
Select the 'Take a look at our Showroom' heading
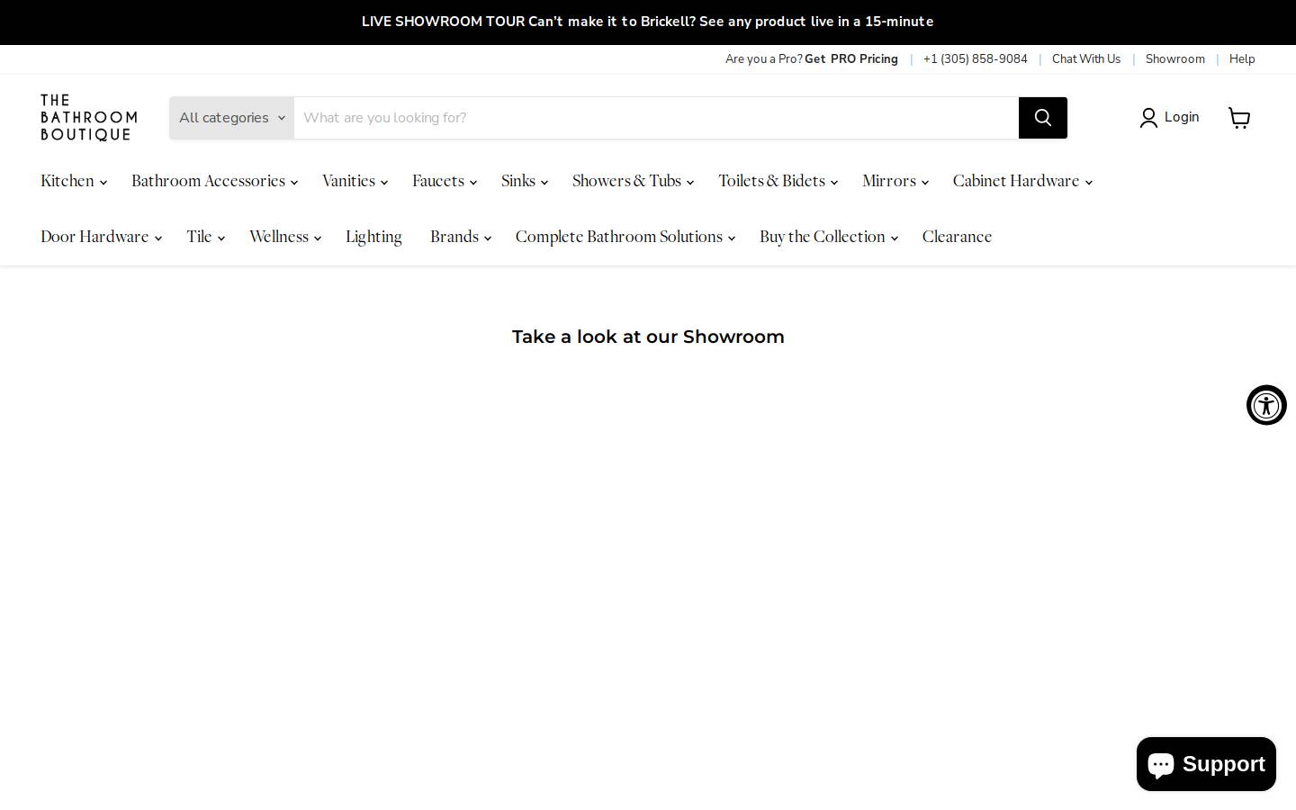click(x=648, y=337)
